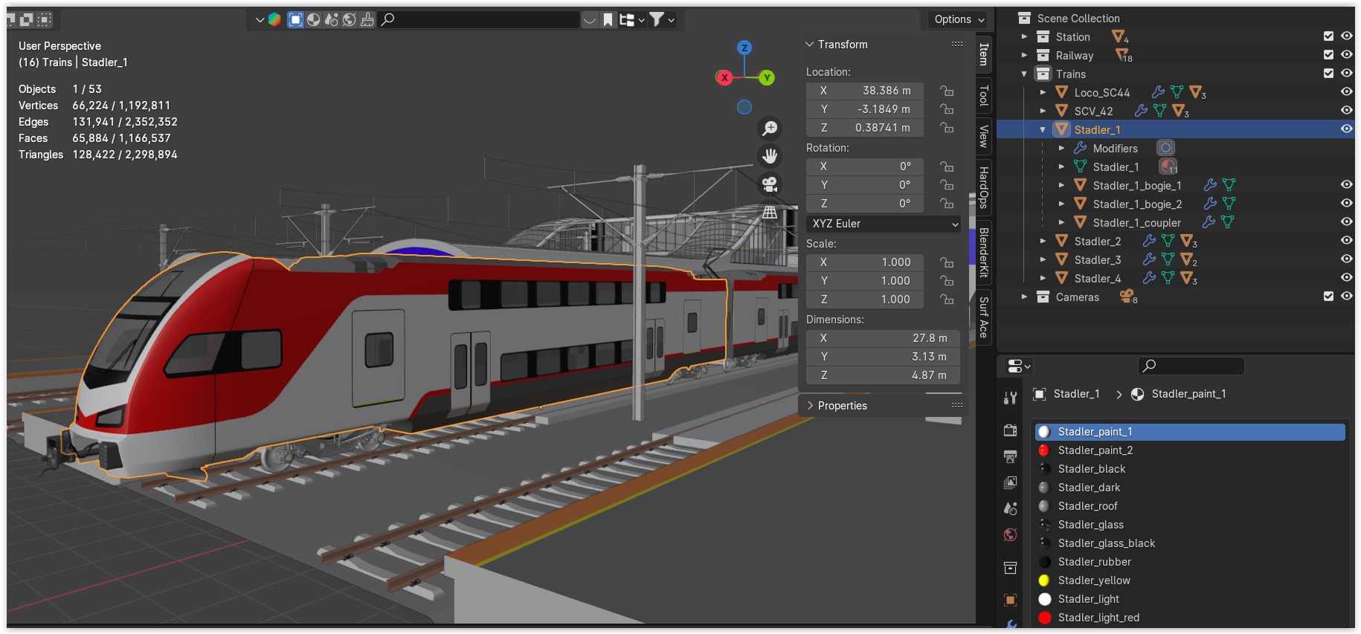Open the Object properties orange square icon

tap(1010, 599)
